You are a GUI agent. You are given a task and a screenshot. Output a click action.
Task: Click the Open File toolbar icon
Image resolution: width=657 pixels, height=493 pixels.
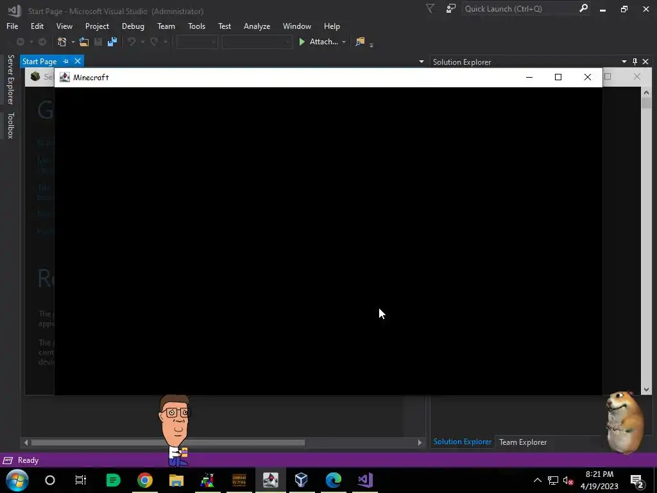tap(84, 42)
